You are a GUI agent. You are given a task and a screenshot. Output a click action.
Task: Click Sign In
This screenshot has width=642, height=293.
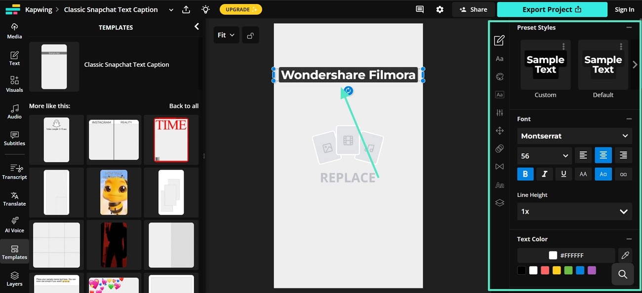coord(624,9)
